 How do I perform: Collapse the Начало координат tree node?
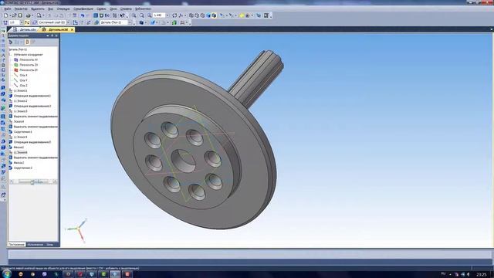pyautogui.click(x=11, y=55)
